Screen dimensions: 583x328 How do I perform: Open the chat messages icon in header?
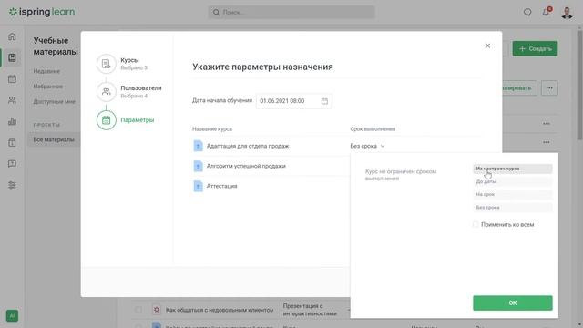tap(527, 12)
